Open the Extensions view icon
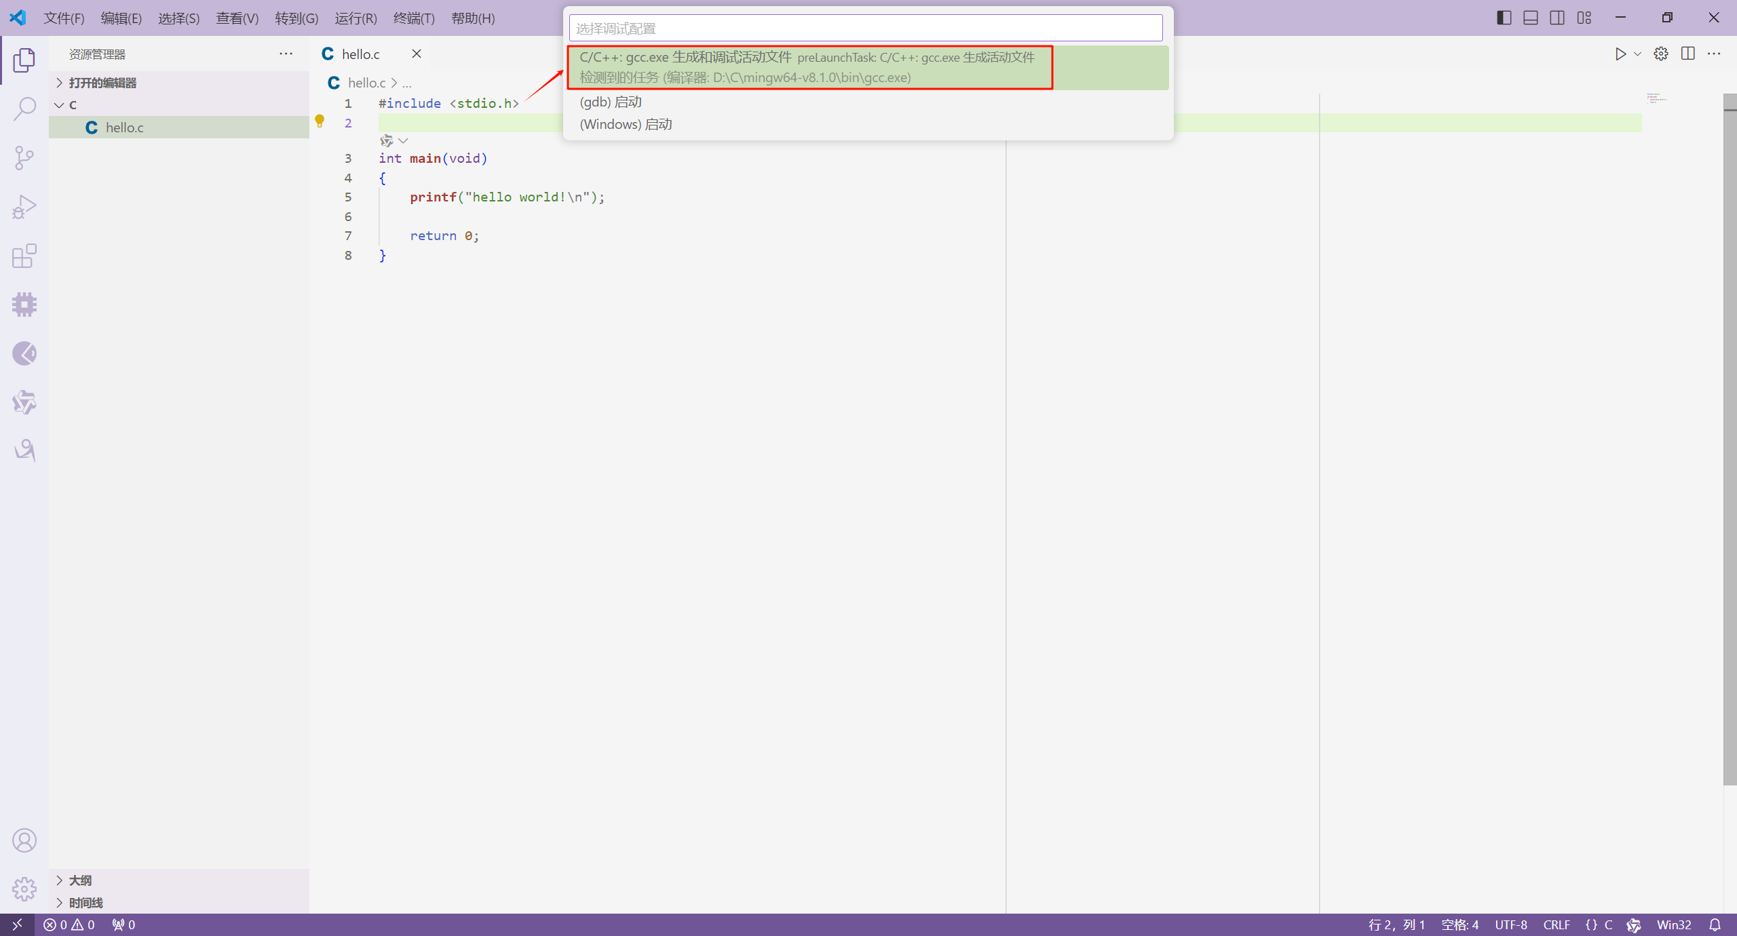Viewport: 1737px width, 936px height. pos(24,256)
